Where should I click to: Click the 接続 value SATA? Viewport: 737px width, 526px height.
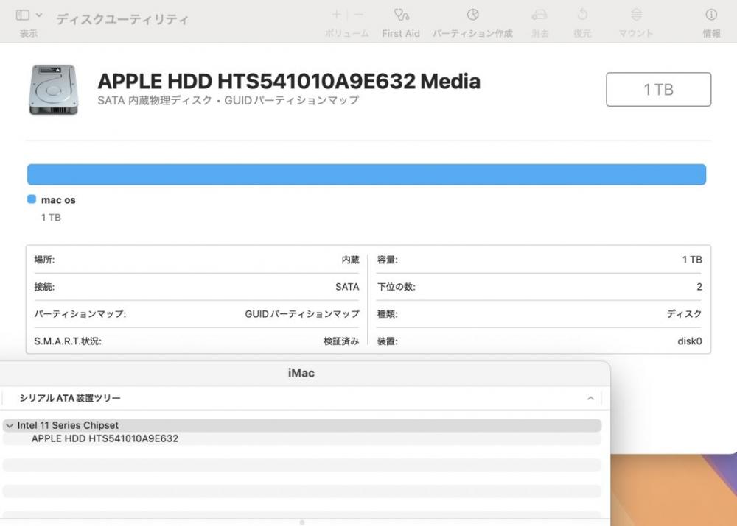(x=347, y=287)
